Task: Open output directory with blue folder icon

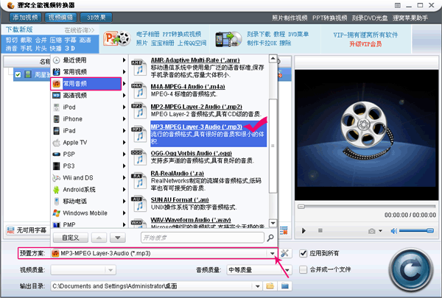Action: pos(284,286)
